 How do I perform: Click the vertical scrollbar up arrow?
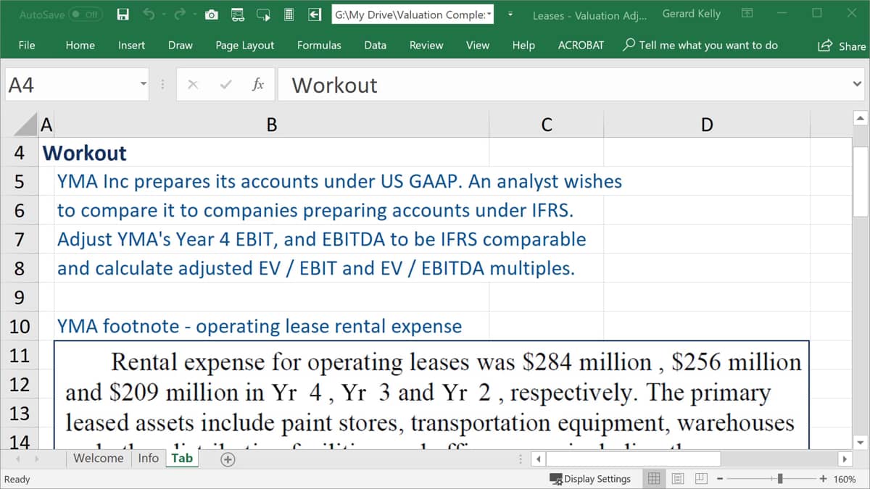pyautogui.click(x=861, y=117)
